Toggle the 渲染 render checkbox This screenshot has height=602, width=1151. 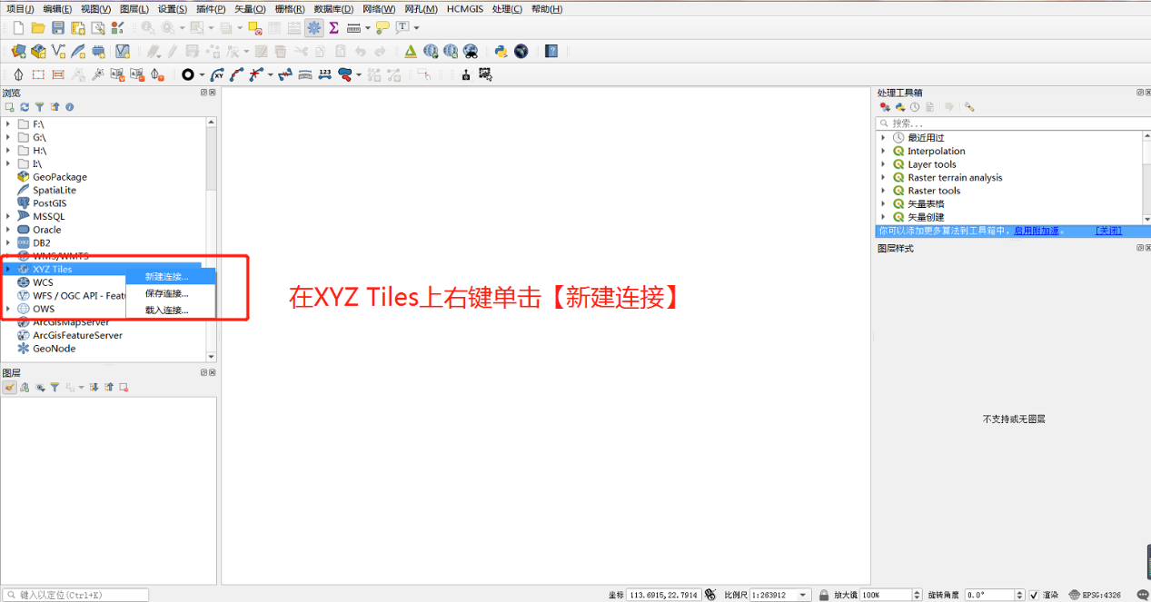click(x=1034, y=595)
